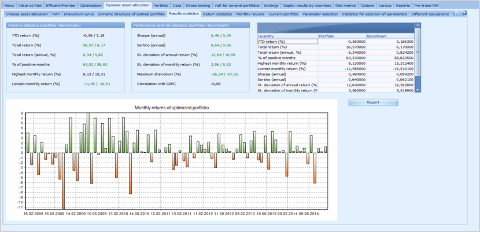Open the Efficient Frontier tab

tap(60, 6)
